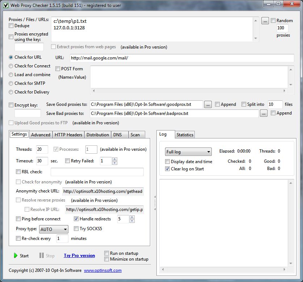Browse for the Good proxies save file
This screenshot has width=303, height=282.
click(208, 104)
